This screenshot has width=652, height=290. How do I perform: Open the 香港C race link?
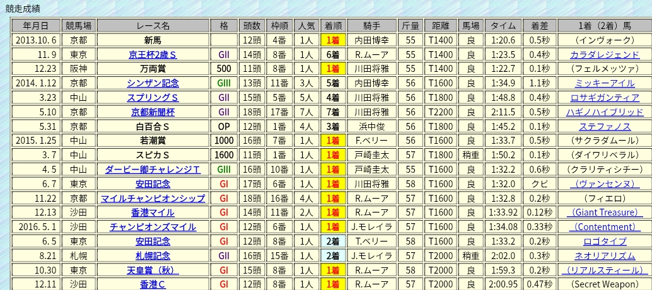153,284
